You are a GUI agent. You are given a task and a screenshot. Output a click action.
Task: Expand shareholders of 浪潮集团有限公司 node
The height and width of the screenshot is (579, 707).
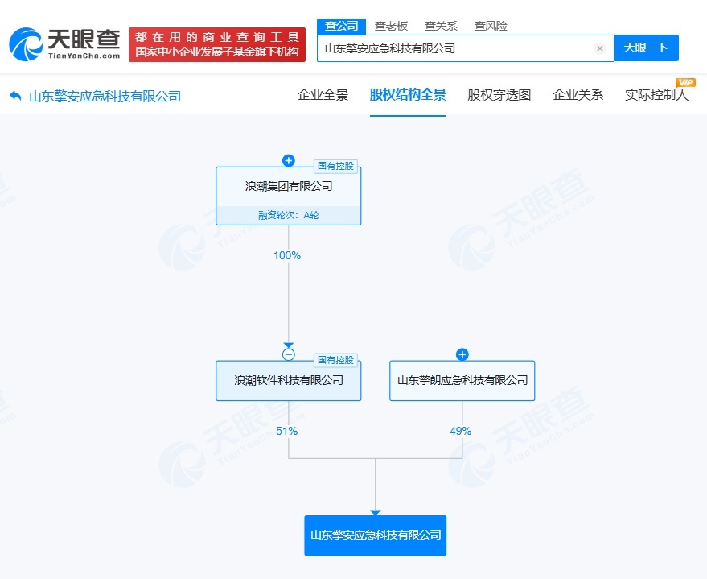coord(288,159)
